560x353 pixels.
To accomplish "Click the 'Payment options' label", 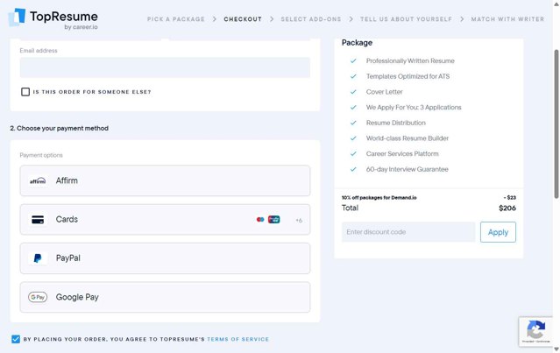I will [x=41, y=155].
